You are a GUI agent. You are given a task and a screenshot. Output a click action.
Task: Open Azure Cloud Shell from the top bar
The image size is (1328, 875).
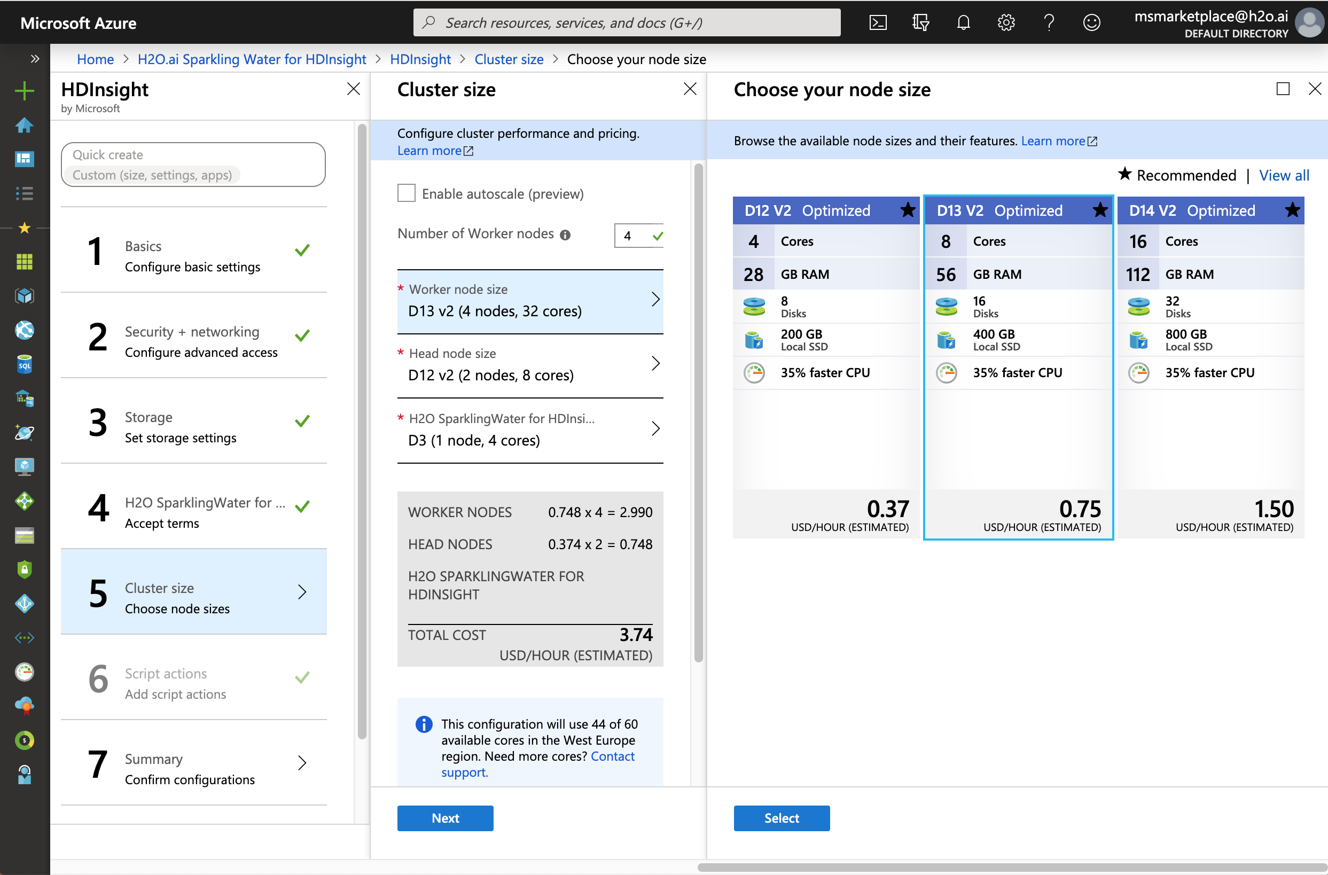[x=878, y=22]
